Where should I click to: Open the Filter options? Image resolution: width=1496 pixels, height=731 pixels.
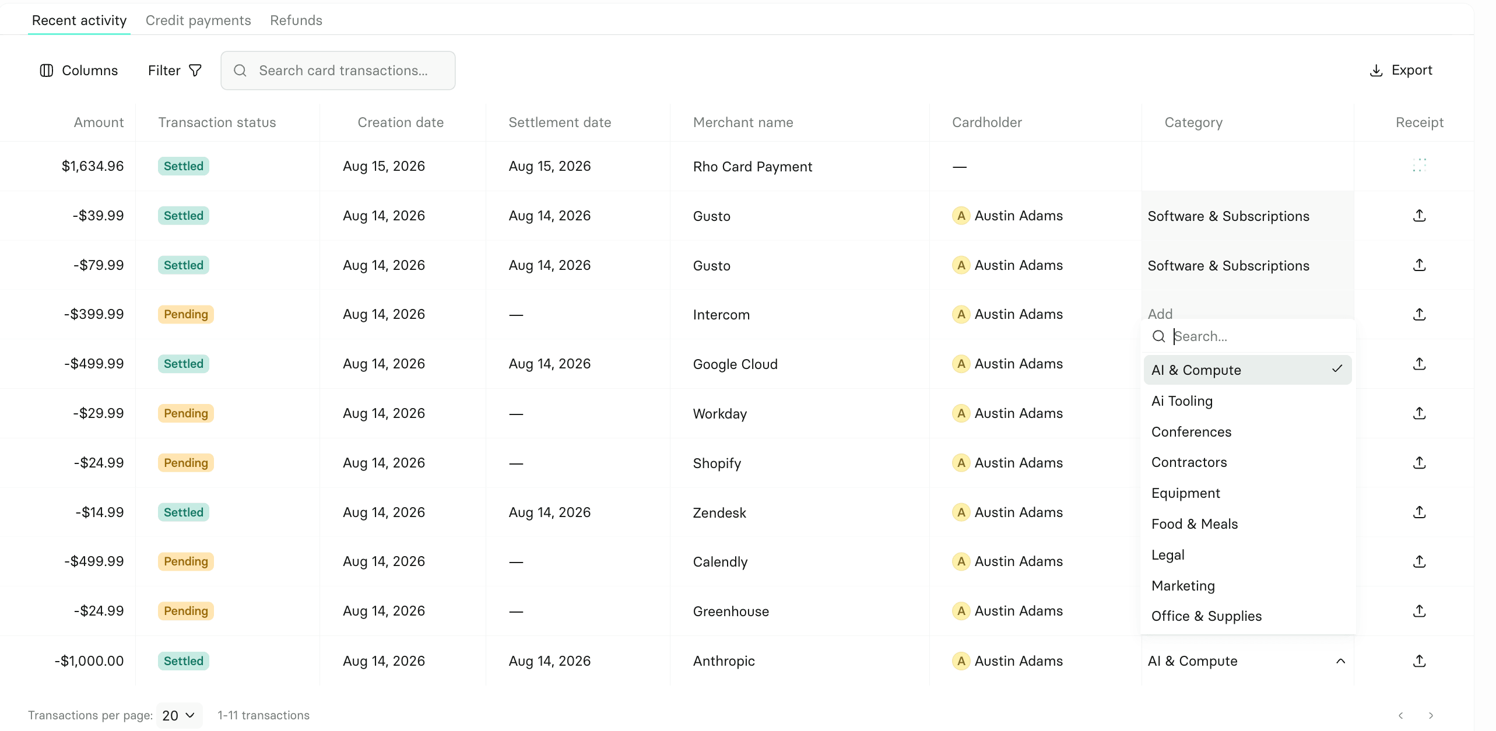tap(174, 71)
